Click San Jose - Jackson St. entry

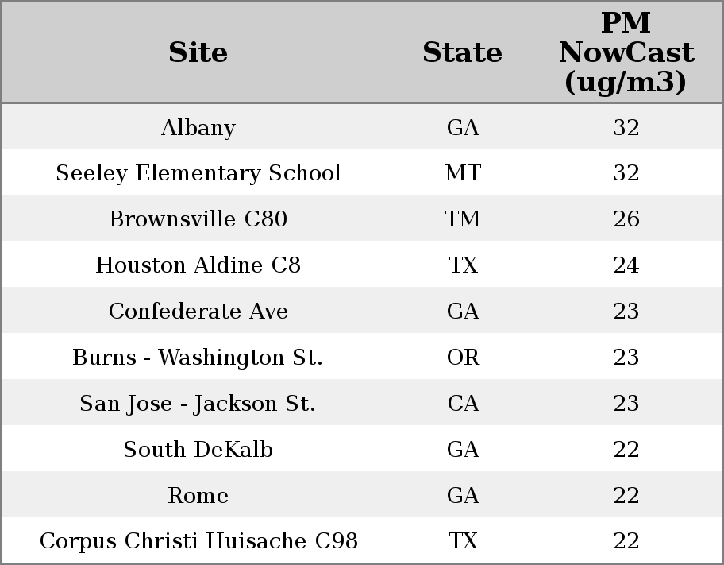pos(198,404)
